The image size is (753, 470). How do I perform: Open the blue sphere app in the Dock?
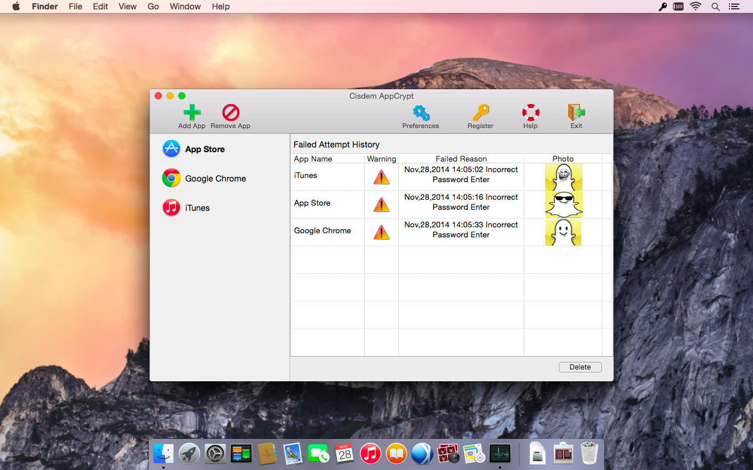[422, 453]
